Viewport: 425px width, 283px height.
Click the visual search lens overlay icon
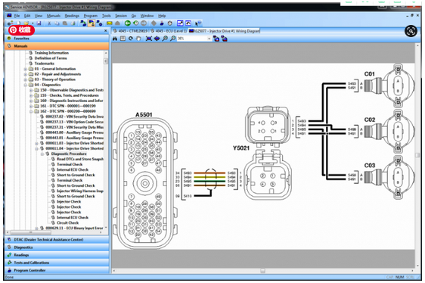[x=411, y=31]
